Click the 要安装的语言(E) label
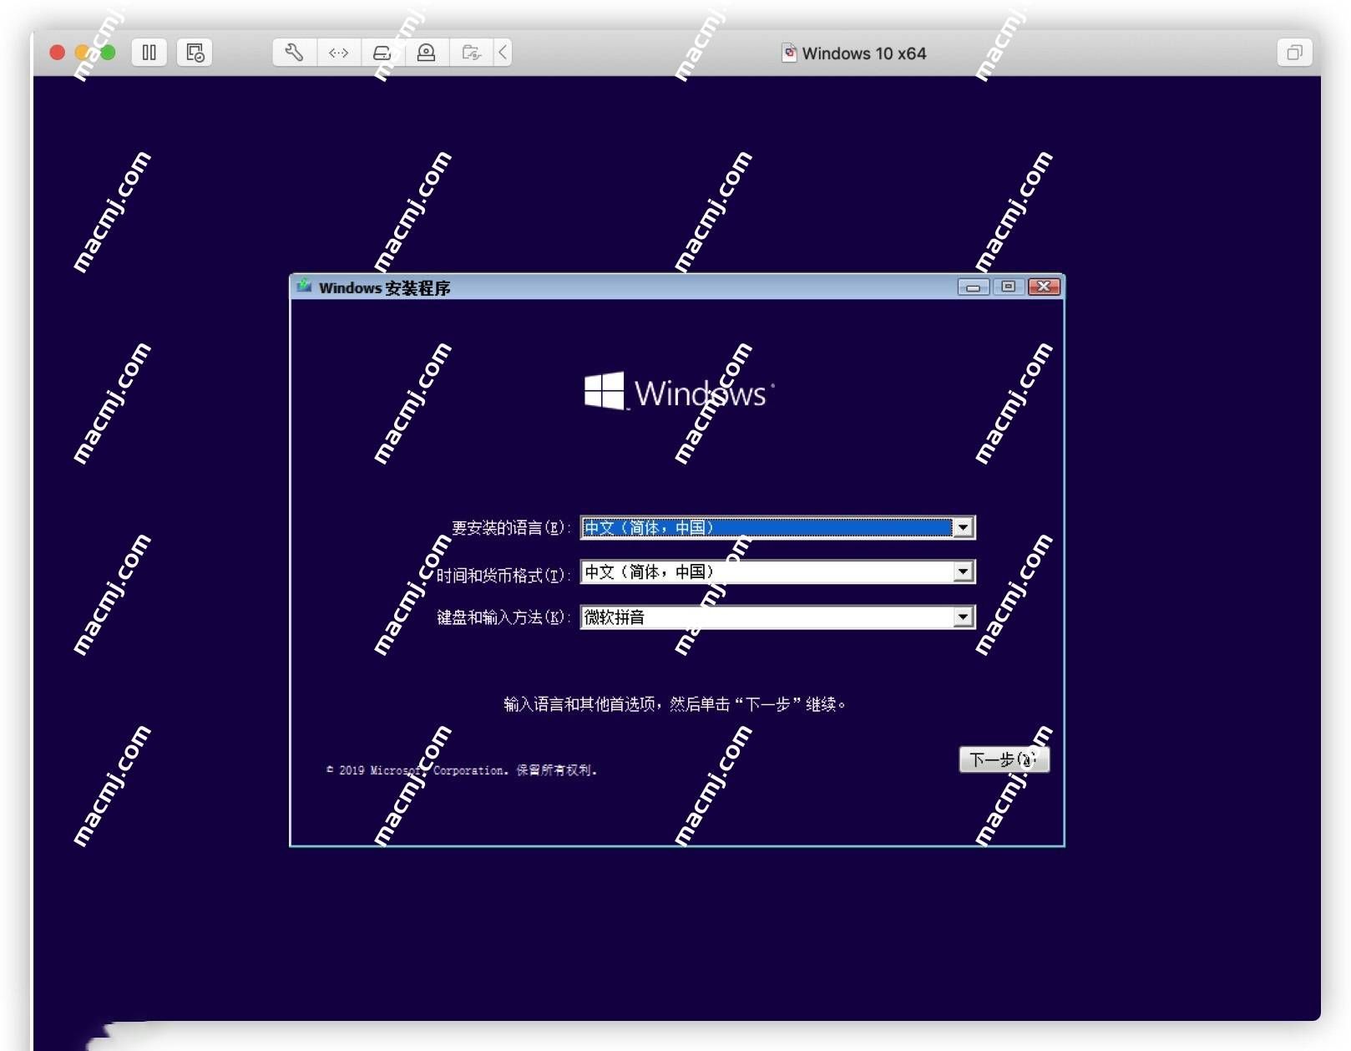Screen dimensions: 1351x1051 coord(511,528)
